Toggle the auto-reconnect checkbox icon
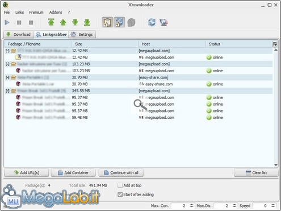This screenshot has height=211, width=281. point(119,22)
